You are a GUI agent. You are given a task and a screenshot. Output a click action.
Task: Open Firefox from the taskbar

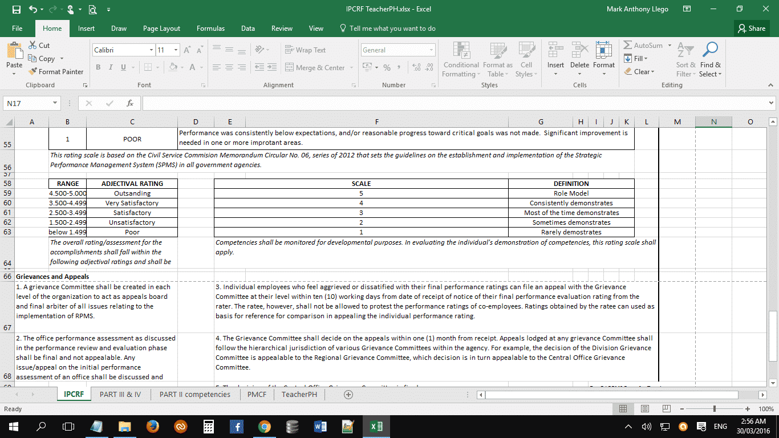[152, 426]
